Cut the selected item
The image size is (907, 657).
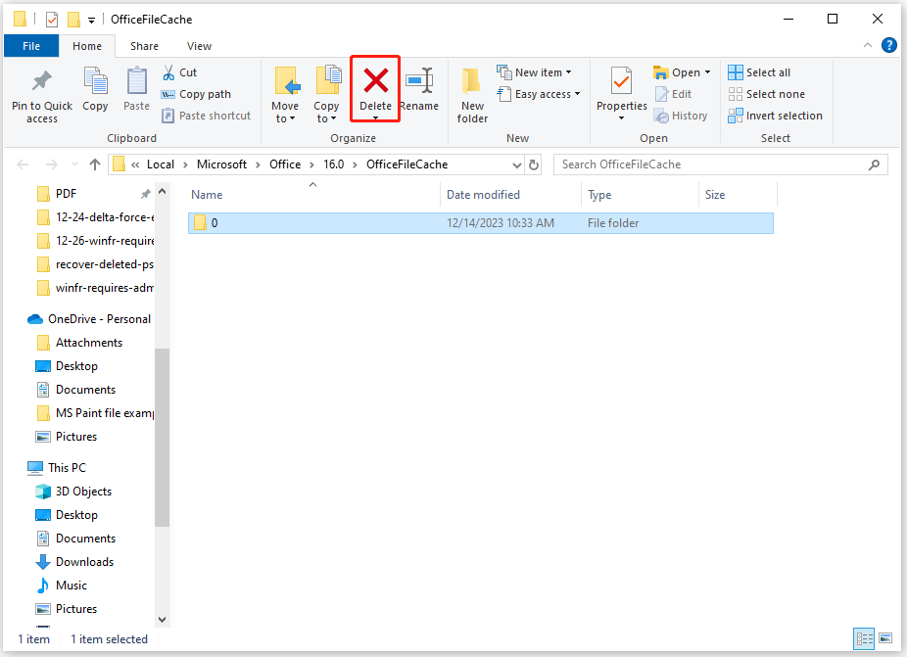click(180, 72)
